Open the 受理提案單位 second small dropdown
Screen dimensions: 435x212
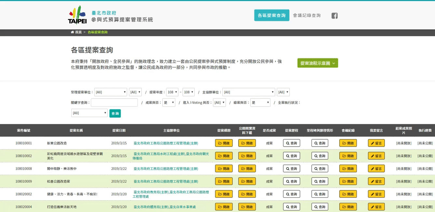135,92
